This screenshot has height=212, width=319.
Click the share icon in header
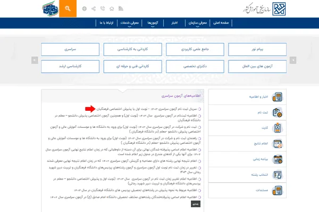[94, 9]
